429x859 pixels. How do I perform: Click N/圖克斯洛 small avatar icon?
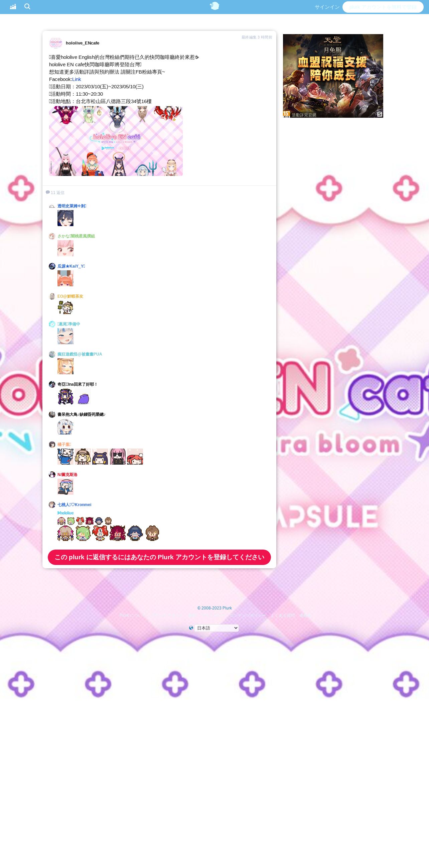tap(52, 475)
